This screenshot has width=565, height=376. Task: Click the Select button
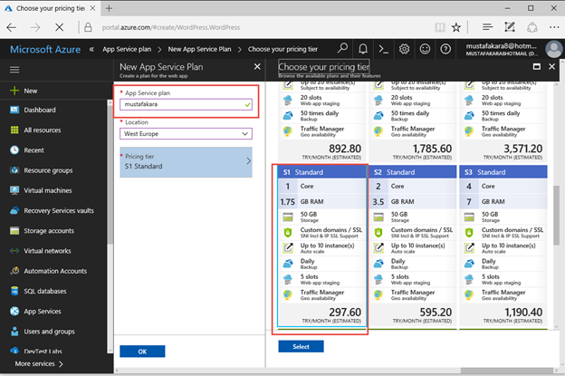tap(301, 346)
